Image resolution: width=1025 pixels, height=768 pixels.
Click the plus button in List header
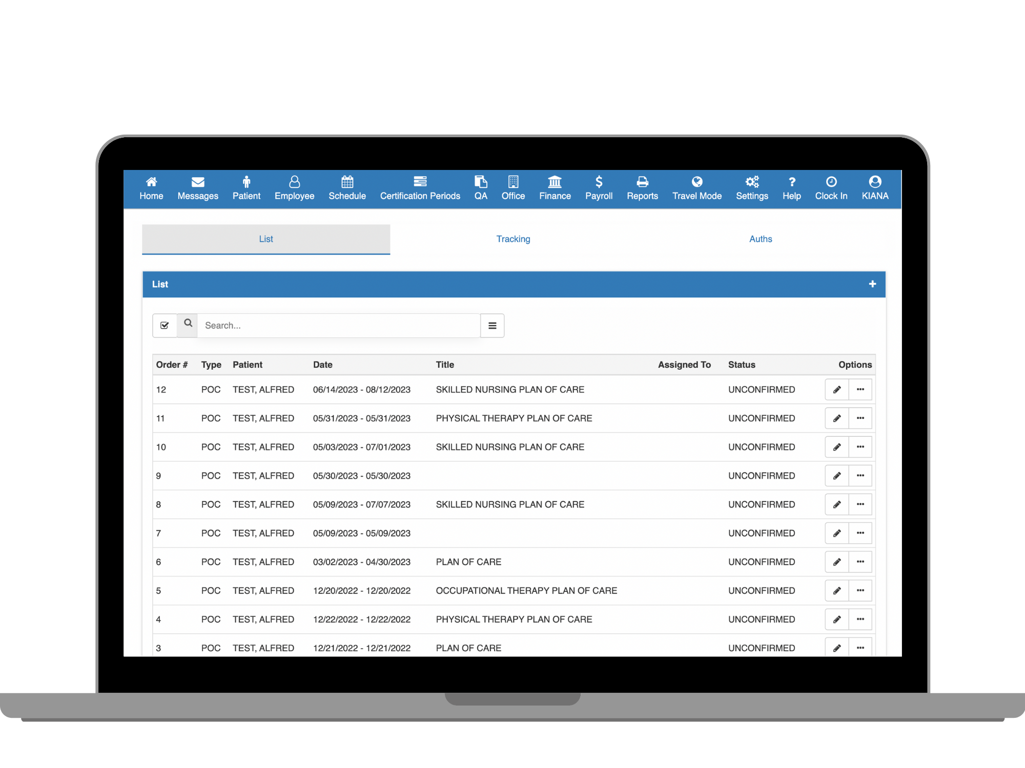[872, 284]
